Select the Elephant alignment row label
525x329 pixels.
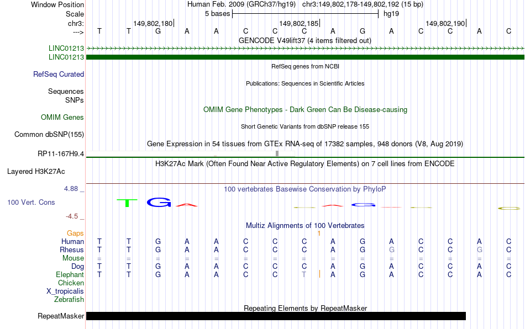70,274
